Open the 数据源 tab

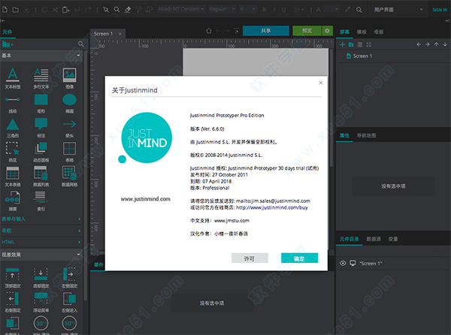tap(374, 239)
